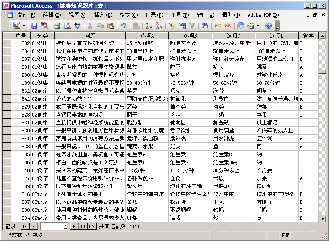
Task: Select row selector for record 202
Action: [x=7, y=43]
